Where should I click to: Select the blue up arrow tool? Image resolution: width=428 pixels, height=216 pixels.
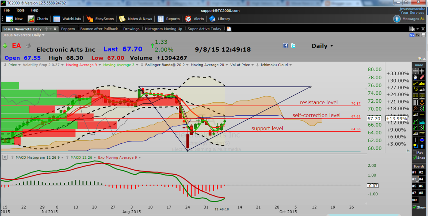click(422, 146)
